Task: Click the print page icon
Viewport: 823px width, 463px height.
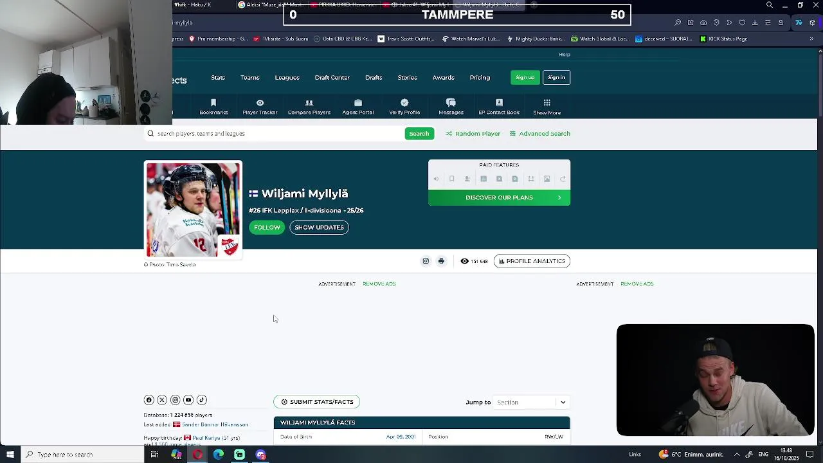Action: (x=441, y=261)
